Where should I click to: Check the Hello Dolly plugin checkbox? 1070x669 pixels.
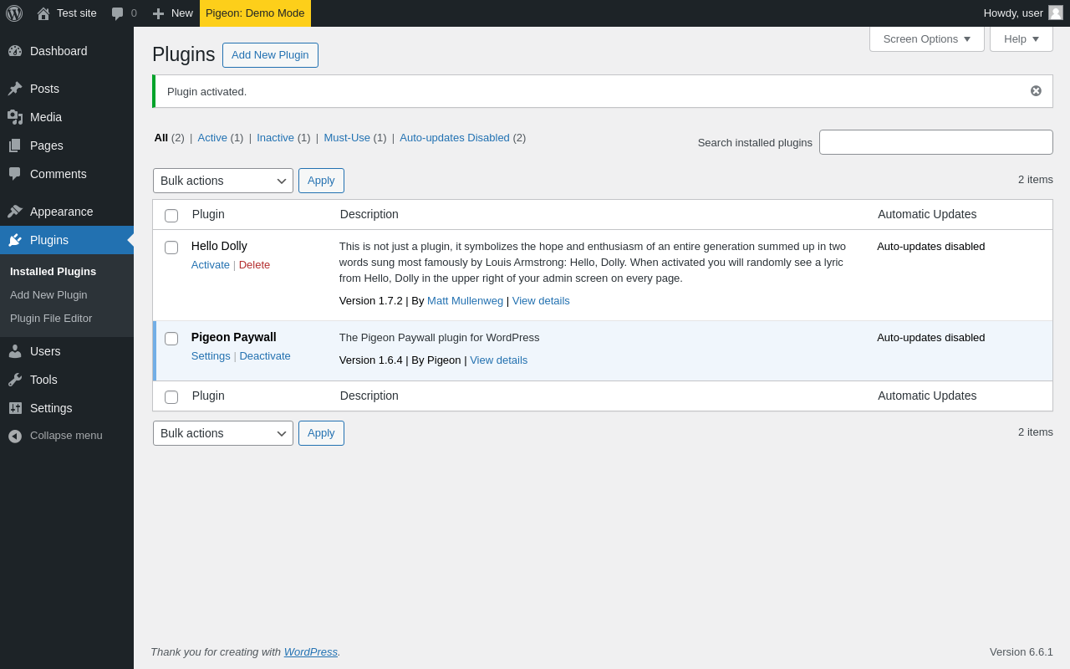(x=171, y=248)
